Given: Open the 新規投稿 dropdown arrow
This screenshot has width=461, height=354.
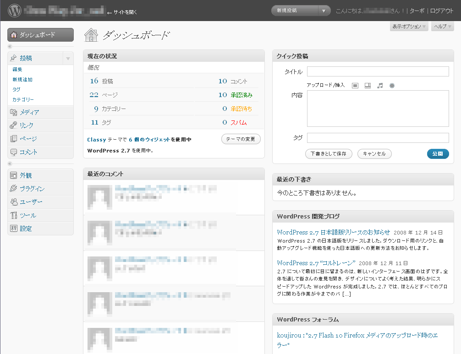Looking at the screenshot, I should [324, 11].
